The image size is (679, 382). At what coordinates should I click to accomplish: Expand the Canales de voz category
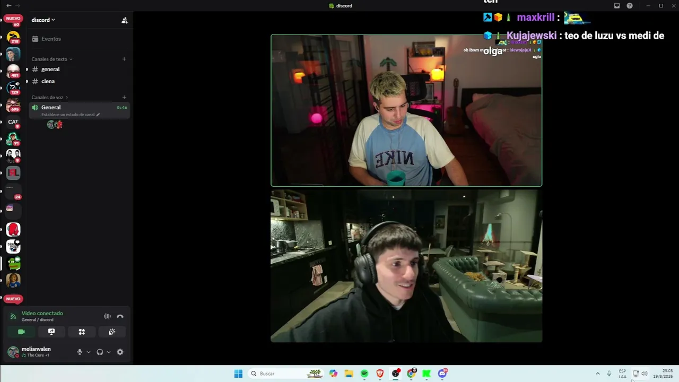click(50, 97)
